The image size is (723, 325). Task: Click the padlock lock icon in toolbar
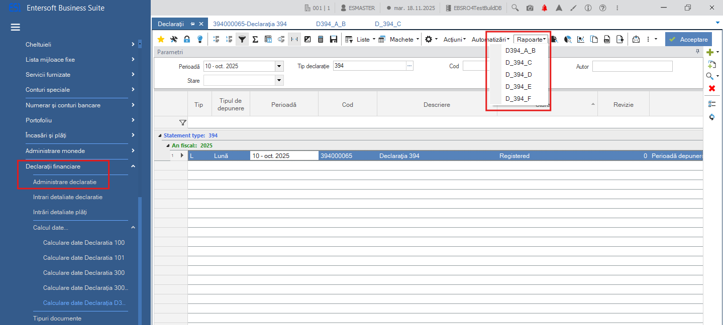[x=187, y=39]
